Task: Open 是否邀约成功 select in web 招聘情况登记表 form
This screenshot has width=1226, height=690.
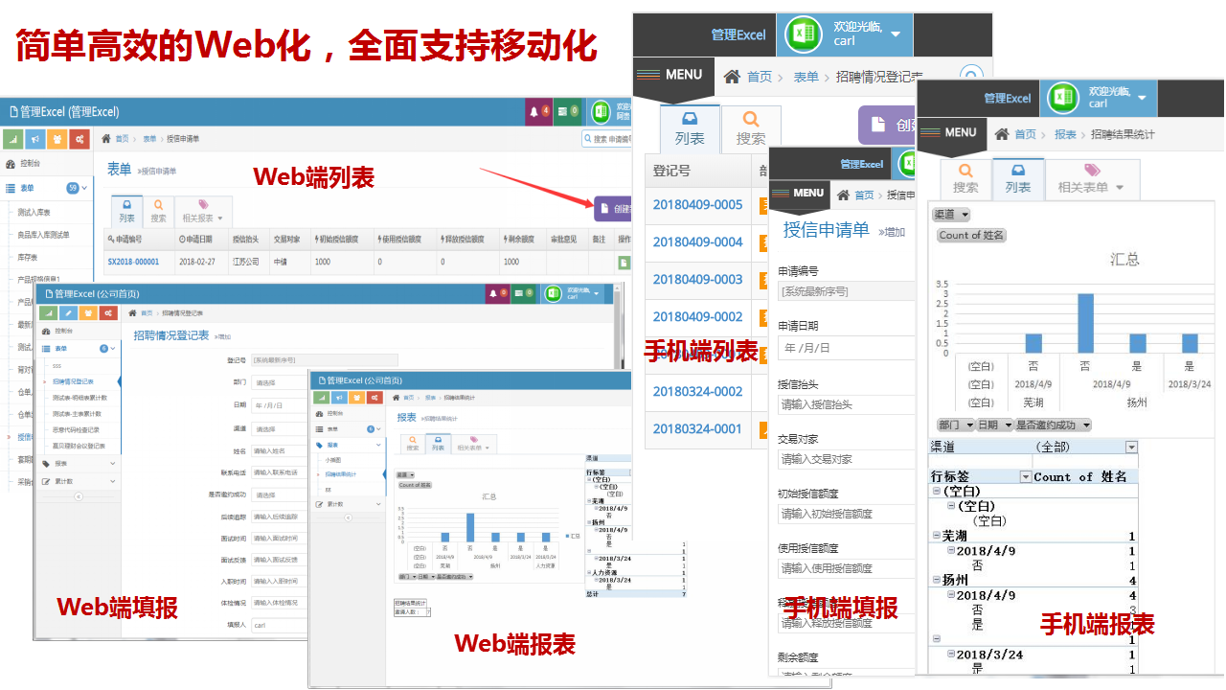Action: (279, 494)
